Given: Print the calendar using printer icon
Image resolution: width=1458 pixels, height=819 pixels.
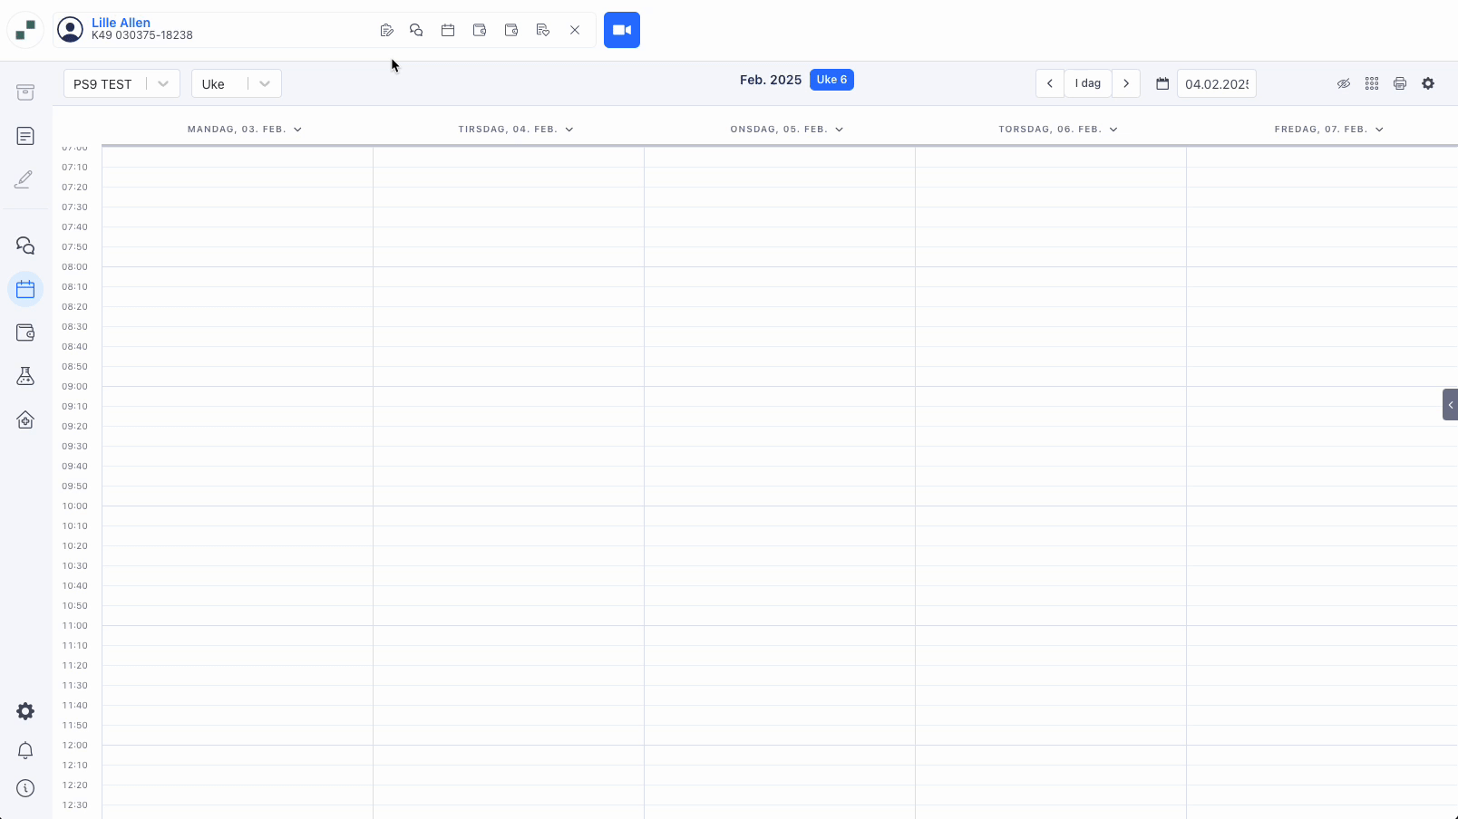Looking at the screenshot, I should [x=1400, y=83].
